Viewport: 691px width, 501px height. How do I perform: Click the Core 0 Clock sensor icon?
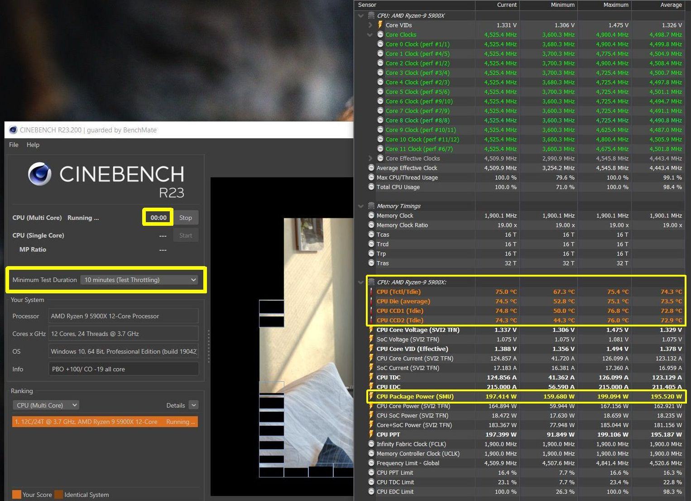point(380,44)
